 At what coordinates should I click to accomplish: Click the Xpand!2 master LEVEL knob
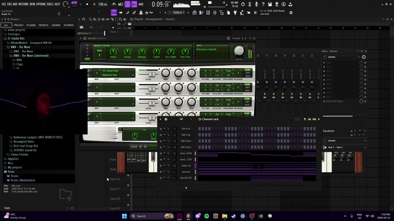pos(239,51)
